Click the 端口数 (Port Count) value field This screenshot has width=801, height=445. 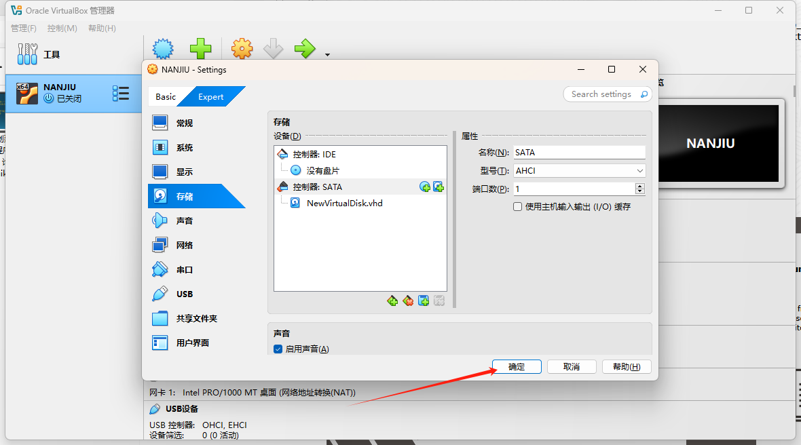pos(574,189)
